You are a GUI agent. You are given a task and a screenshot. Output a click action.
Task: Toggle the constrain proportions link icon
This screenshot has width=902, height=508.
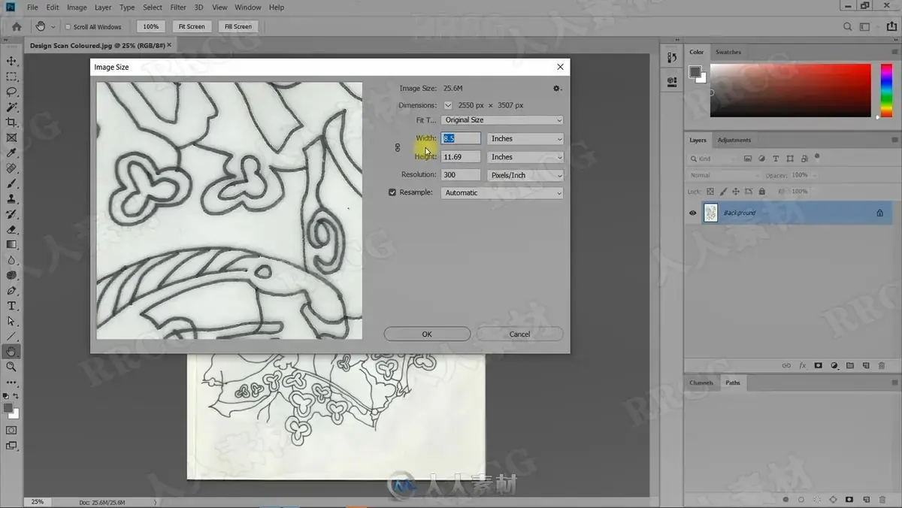point(398,148)
